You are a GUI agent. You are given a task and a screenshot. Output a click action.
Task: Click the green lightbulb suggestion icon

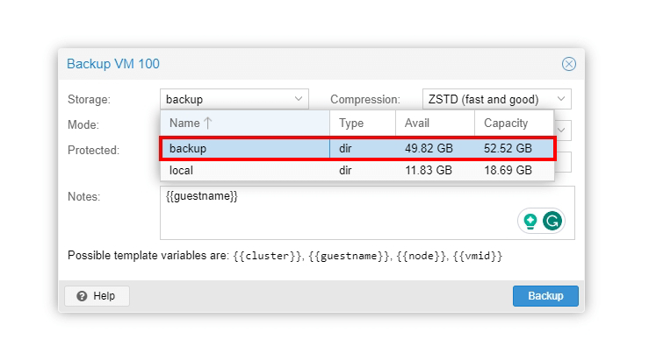point(530,221)
